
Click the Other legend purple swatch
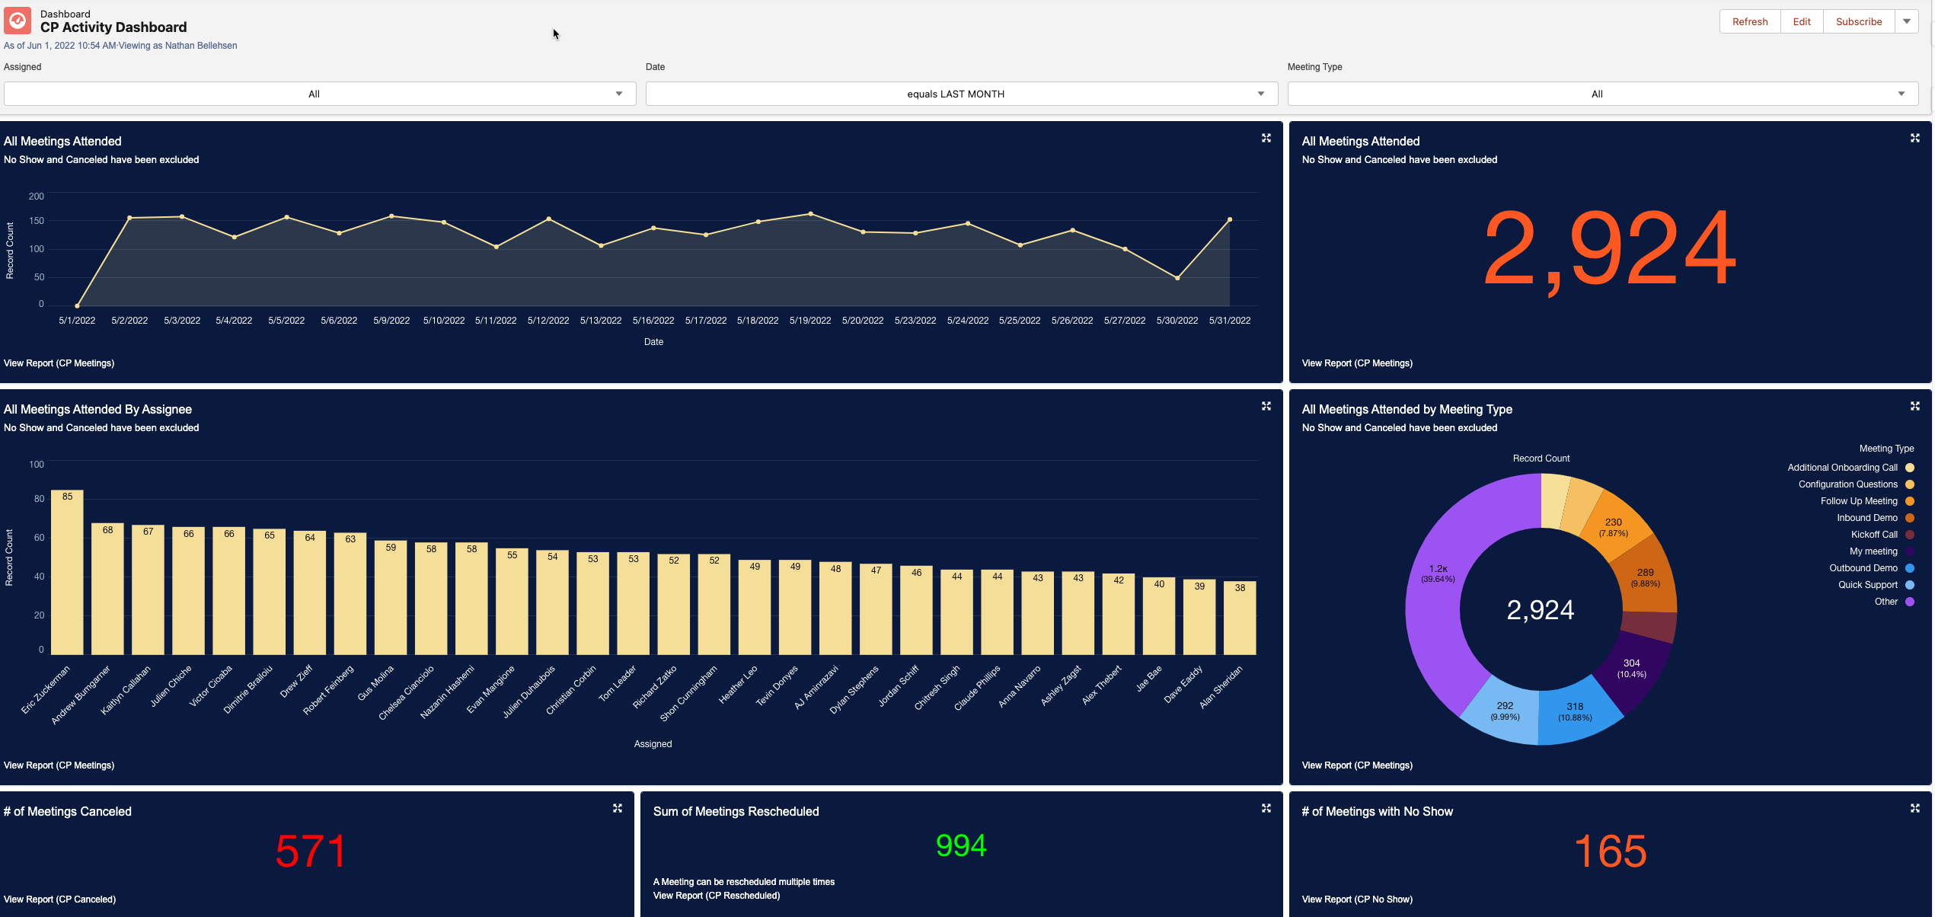pyautogui.click(x=1909, y=602)
